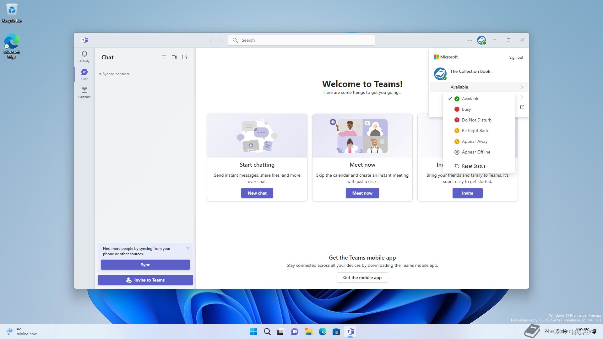603x339 pixels.
Task: Set status to Busy
Action: pyautogui.click(x=466, y=109)
